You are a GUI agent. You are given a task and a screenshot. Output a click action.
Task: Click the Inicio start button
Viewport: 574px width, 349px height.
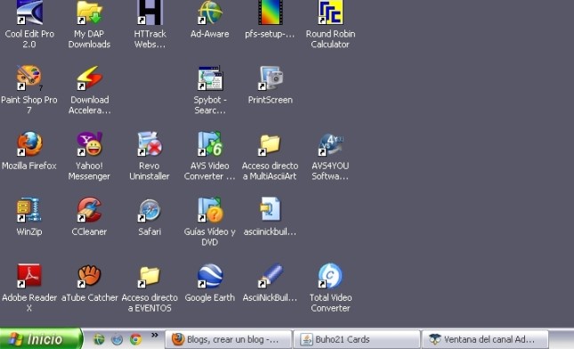click(x=40, y=338)
